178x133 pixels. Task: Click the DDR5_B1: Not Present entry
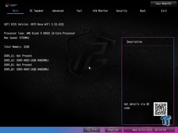tap(18, 65)
